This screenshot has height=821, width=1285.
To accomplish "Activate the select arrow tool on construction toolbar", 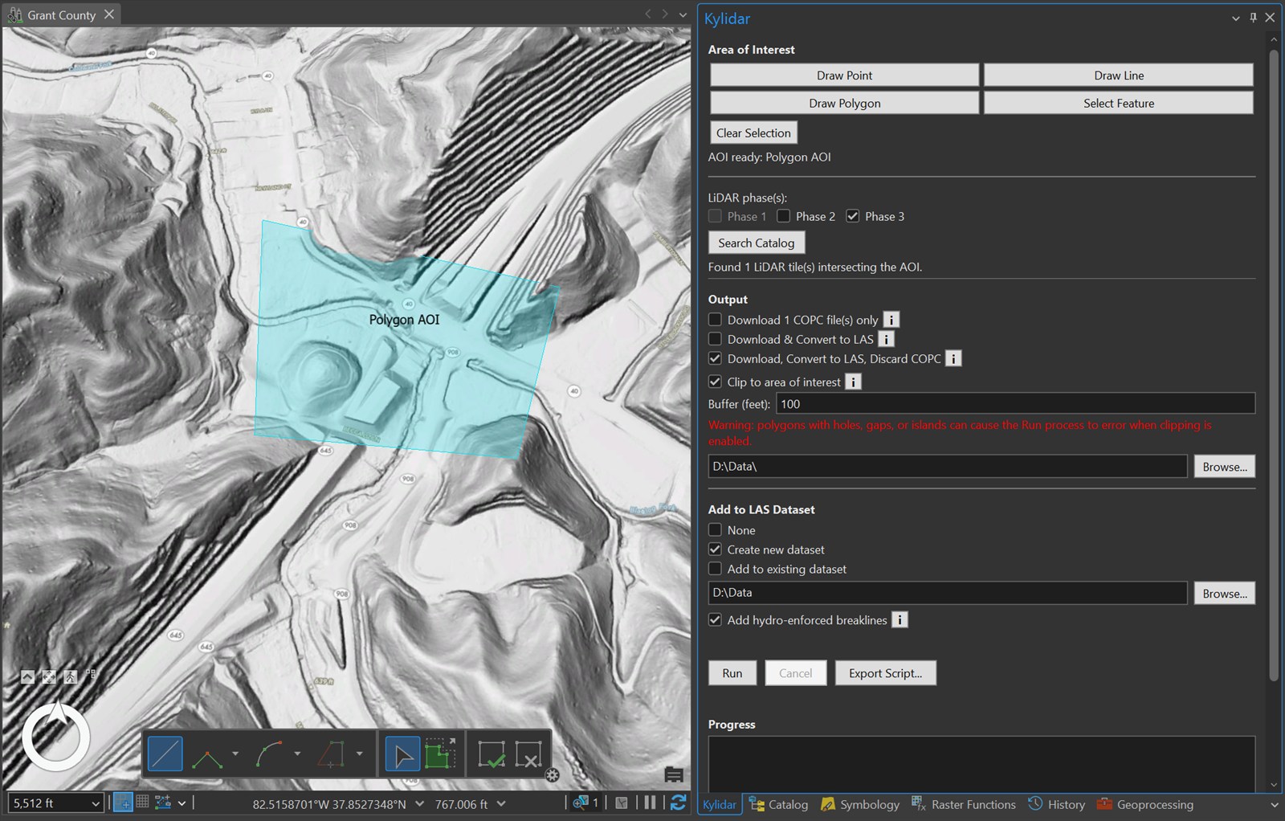I will (402, 754).
